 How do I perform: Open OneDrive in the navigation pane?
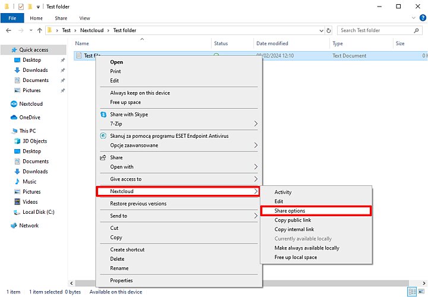coord(26,118)
